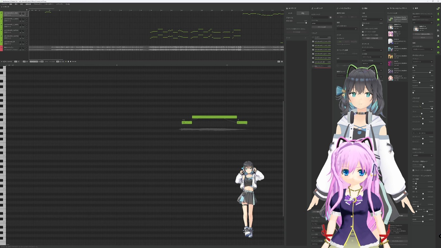Open the Render export icon in right sidebar

[x=438, y=41]
